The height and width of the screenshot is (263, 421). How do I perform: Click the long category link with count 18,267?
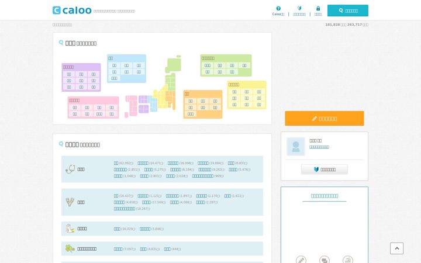tap(125, 209)
